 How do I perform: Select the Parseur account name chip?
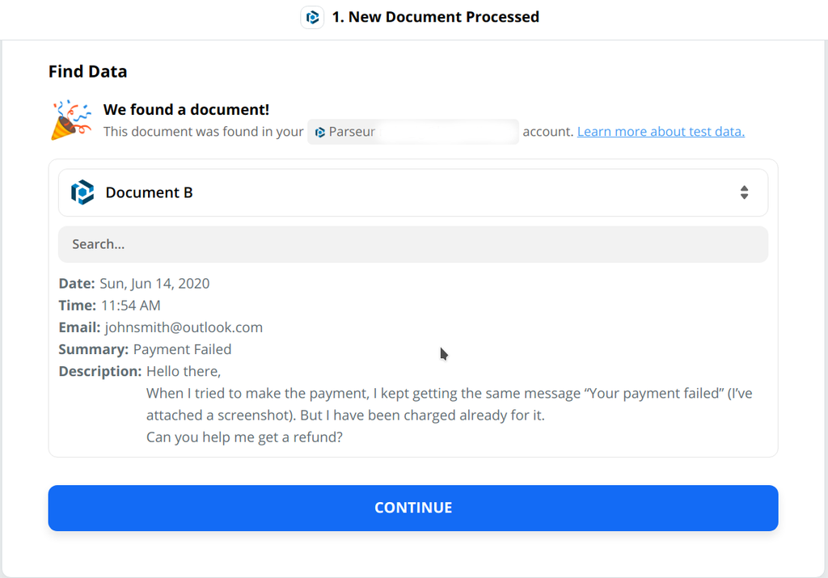pyautogui.click(x=412, y=132)
